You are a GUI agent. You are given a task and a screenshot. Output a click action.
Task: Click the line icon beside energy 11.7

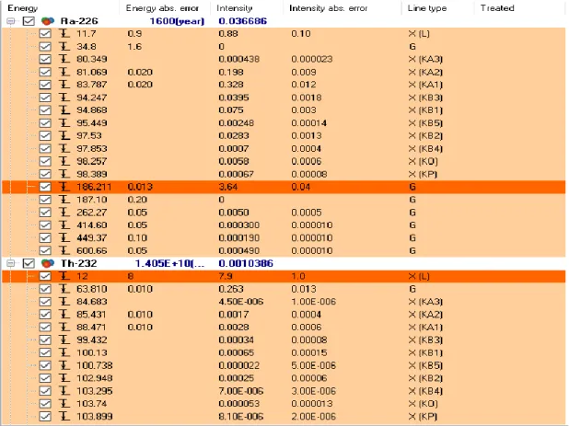pyautogui.click(x=64, y=34)
